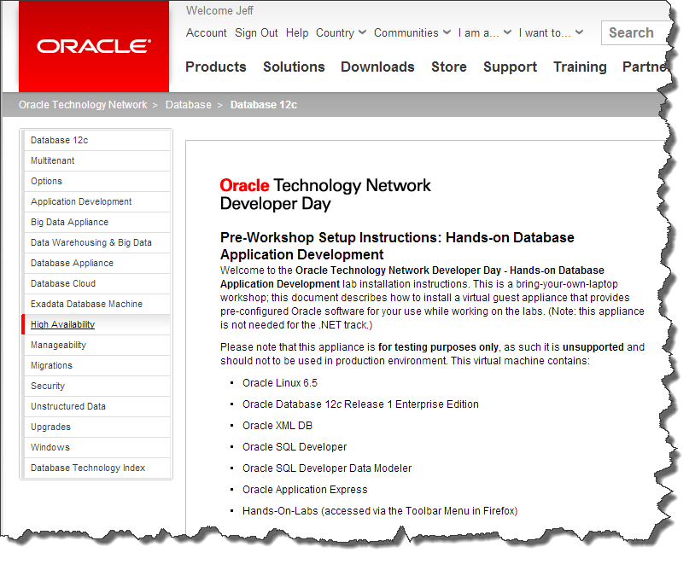The width and height of the screenshot is (695, 564).
Task: Click the Oracle logo
Action: point(94,46)
